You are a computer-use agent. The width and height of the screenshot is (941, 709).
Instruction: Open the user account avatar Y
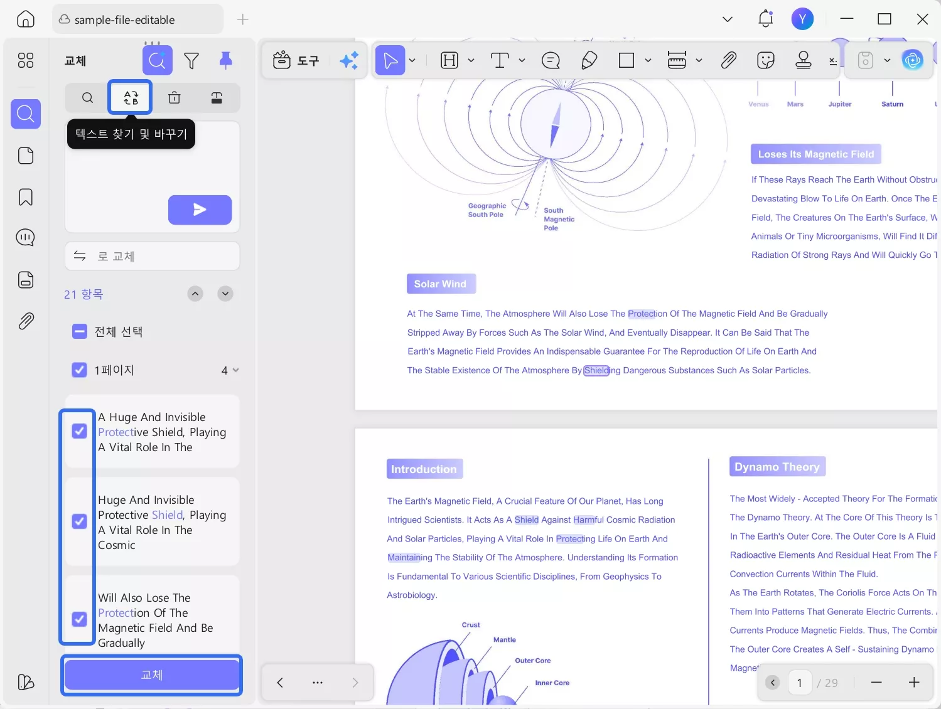click(x=802, y=19)
